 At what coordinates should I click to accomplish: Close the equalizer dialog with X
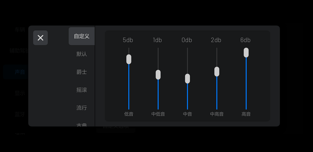click(x=40, y=38)
